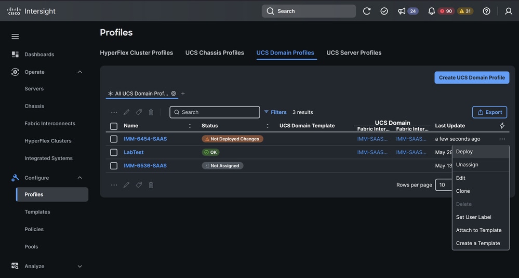Screen dimensions: 519x278
Task: Click the bottom toolbar trash icon
Action: 151,185
